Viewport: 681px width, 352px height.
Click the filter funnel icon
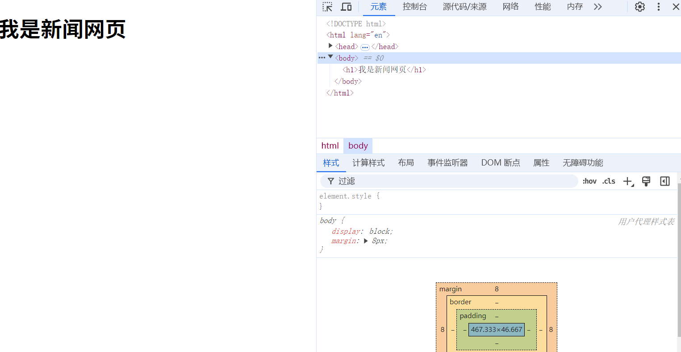coord(331,181)
